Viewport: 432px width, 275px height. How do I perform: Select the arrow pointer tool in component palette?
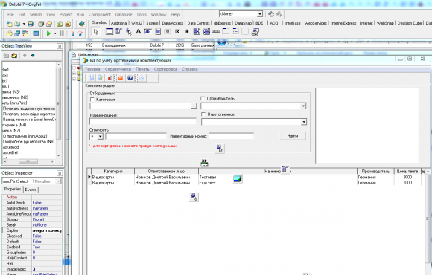pos(95,32)
